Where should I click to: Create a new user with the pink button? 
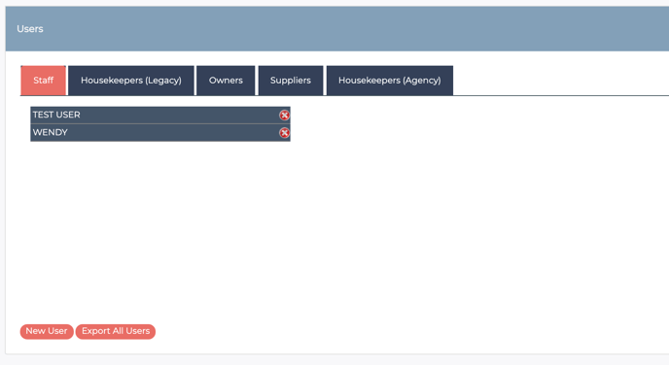click(47, 331)
